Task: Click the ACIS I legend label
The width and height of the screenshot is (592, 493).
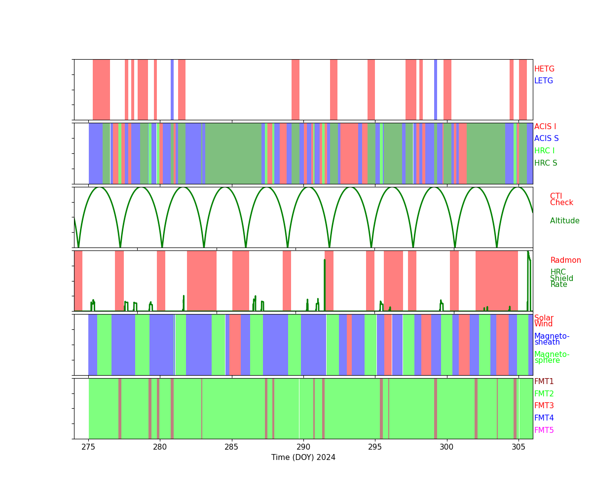Action: pos(545,127)
